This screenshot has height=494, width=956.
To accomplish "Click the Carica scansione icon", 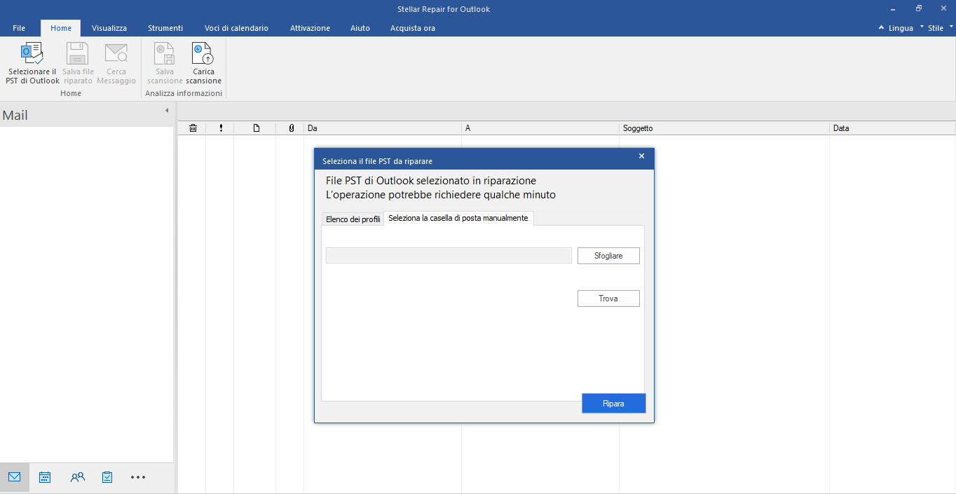I will (203, 54).
